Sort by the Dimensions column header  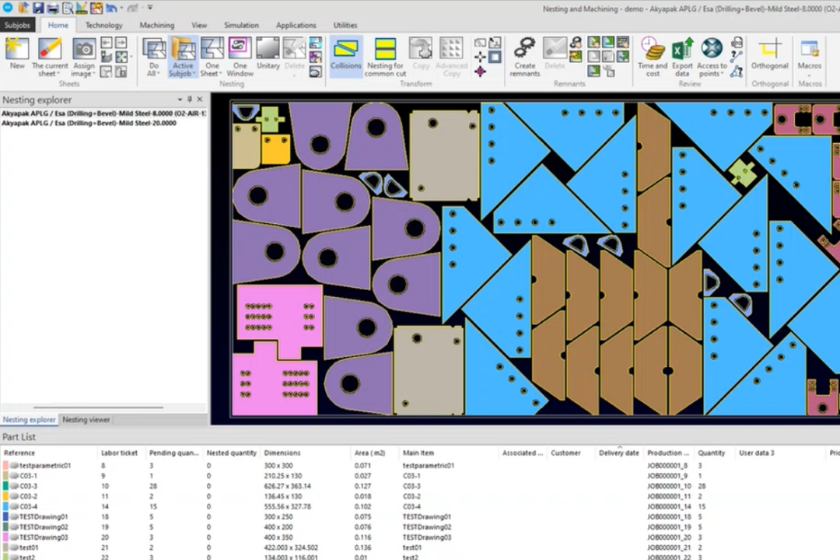click(282, 453)
